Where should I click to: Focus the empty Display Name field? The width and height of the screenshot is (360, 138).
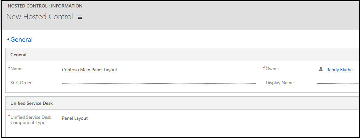[x=338, y=83]
